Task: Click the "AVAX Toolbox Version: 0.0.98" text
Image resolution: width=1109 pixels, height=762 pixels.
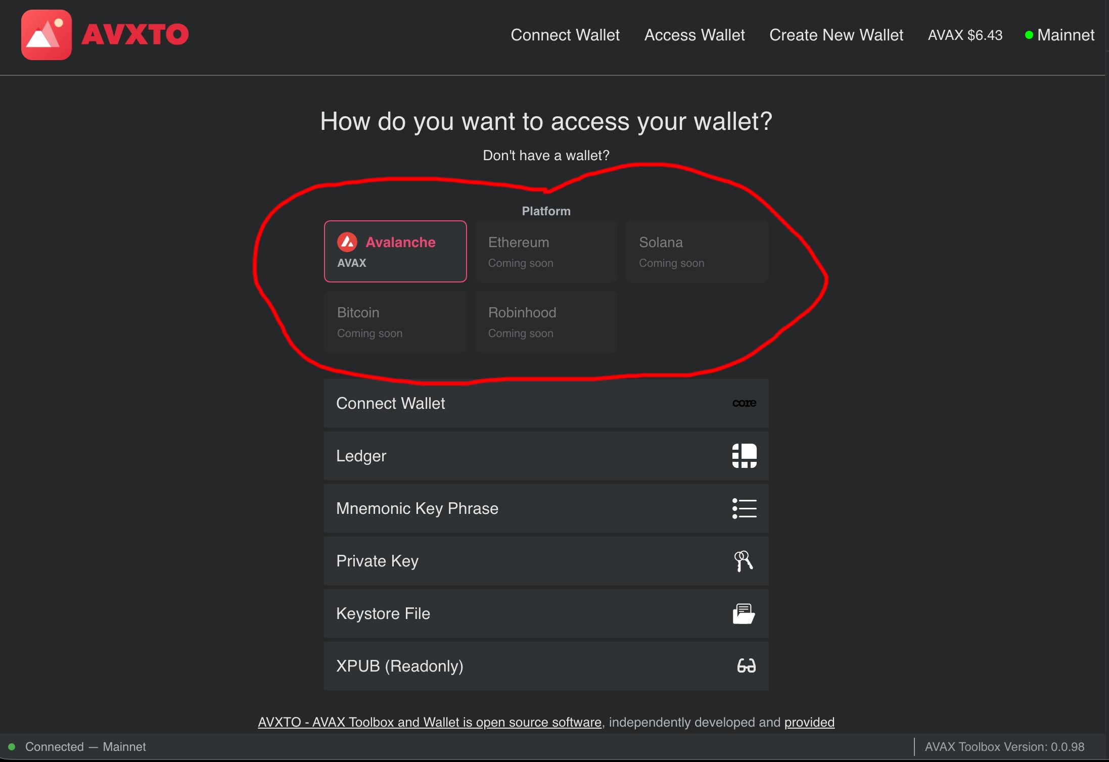Action: coord(1004,746)
